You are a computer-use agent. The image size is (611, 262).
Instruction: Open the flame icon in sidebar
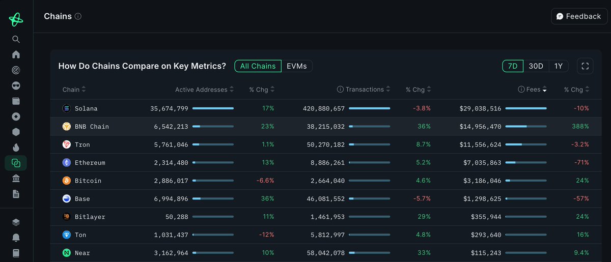click(16, 148)
